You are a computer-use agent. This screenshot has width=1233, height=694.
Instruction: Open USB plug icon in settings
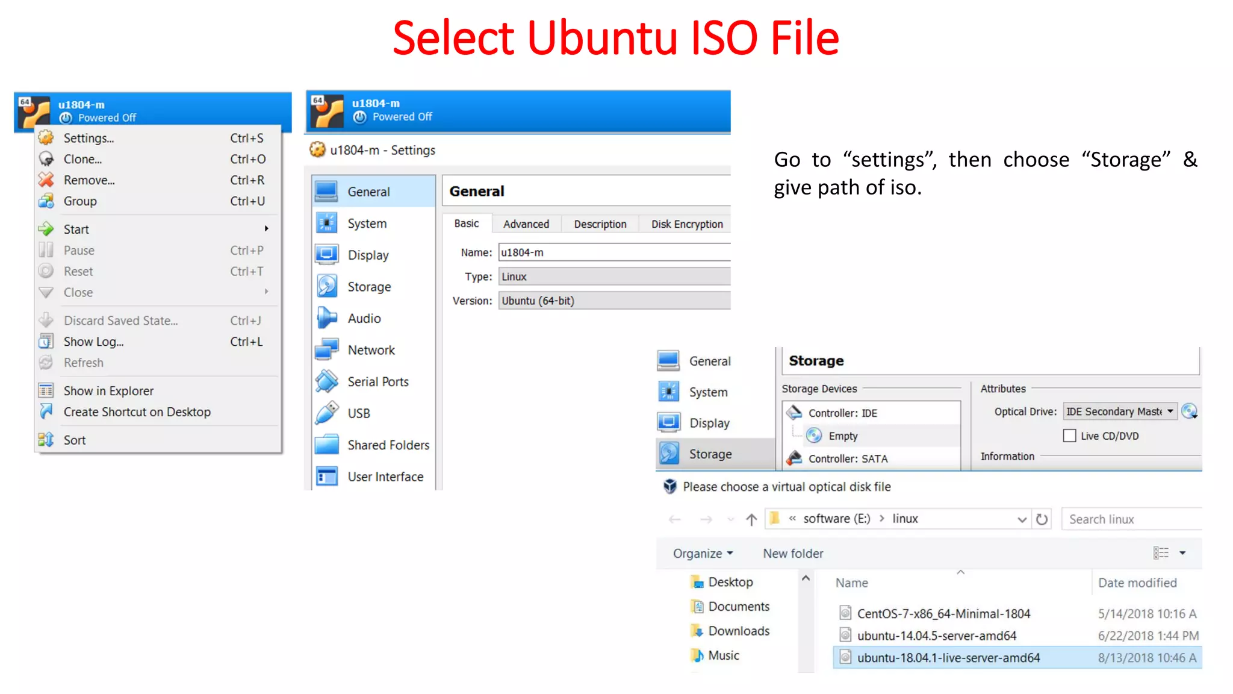coord(326,413)
